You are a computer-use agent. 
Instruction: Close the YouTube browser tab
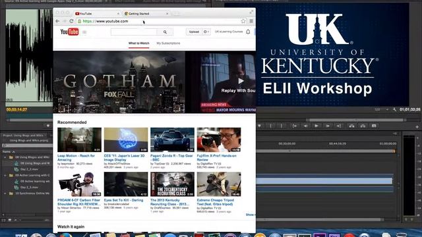118,13
